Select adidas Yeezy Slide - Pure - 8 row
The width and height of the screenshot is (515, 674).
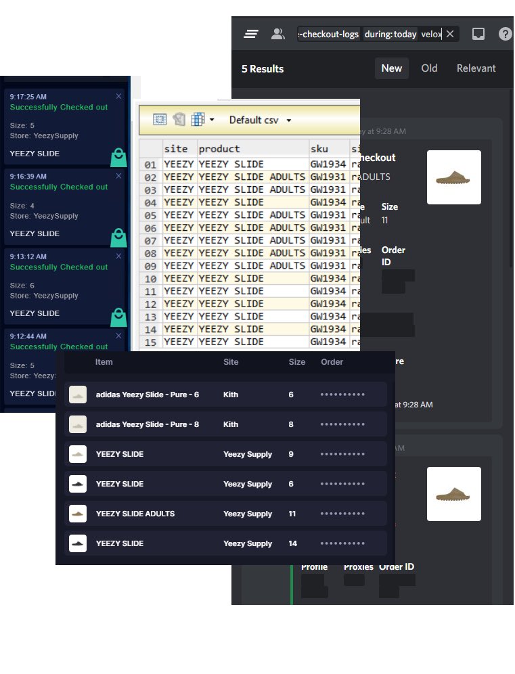(x=225, y=424)
